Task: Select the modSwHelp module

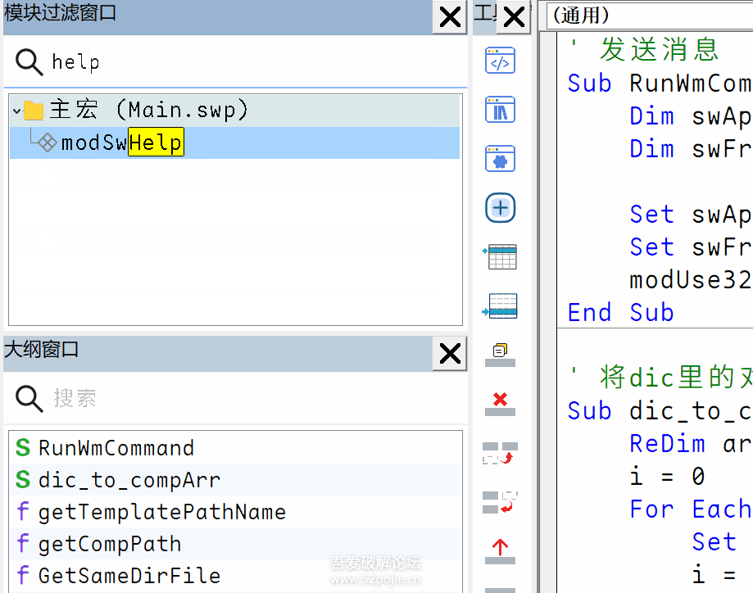Action: pyautogui.click(x=121, y=143)
